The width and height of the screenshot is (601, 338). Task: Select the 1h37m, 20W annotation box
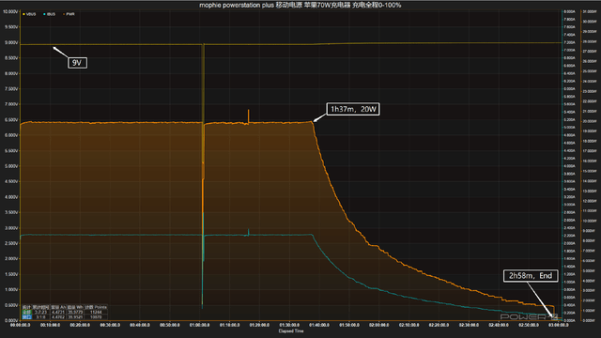tap(353, 109)
